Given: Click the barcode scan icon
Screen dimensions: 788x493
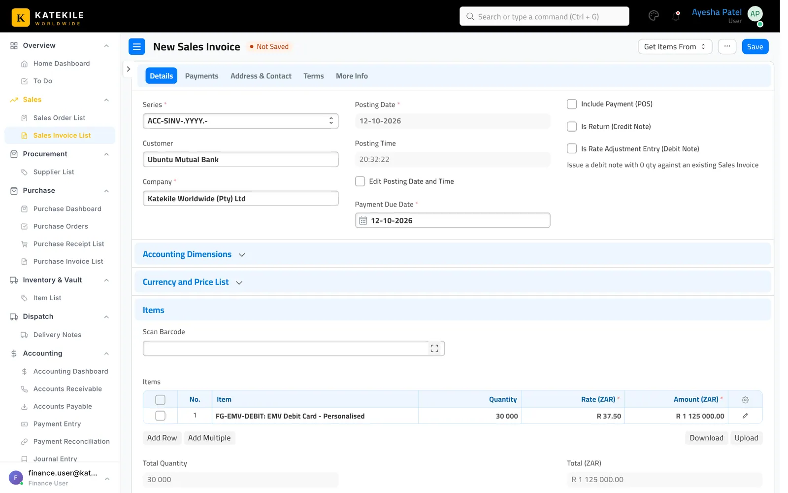Looking at the screenshot, I should click(434, 349).
